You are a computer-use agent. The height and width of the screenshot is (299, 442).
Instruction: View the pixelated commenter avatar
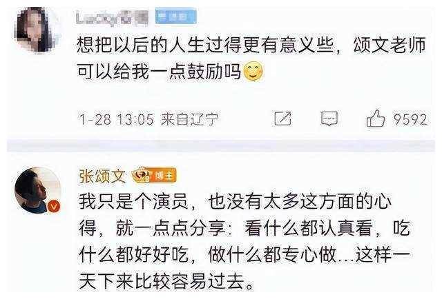(37, 30)
